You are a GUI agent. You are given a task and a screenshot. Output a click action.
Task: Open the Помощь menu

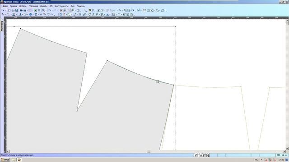(80, 6)
